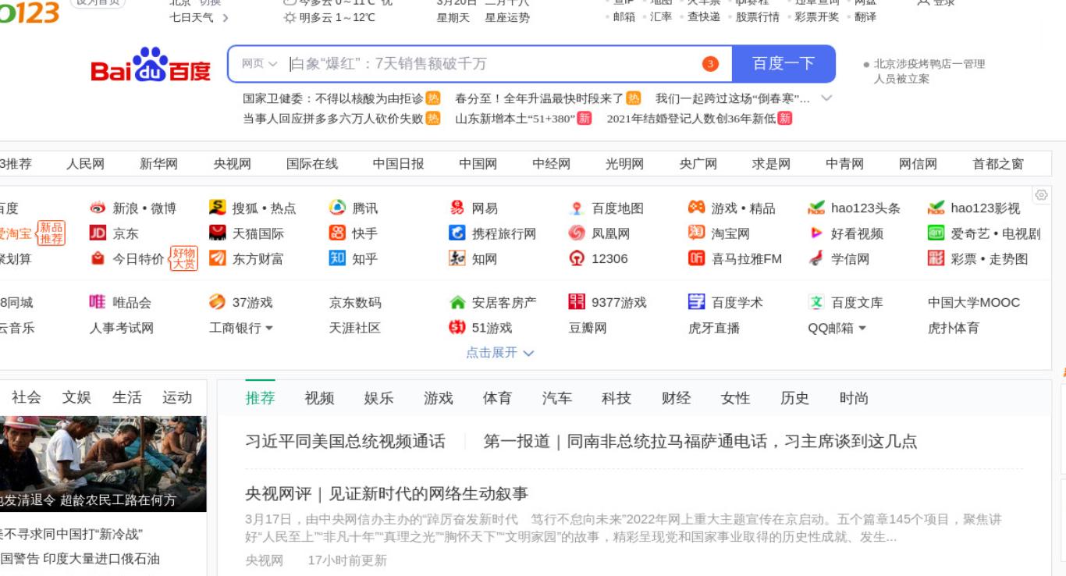1066x576 pixels.
Task: Select the 体育 feed tab
Action: click(x=497, y=398)
